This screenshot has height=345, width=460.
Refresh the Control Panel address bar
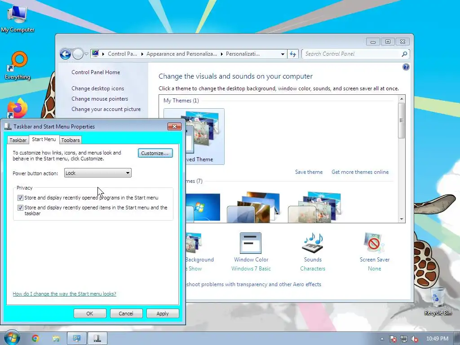point(293,54)
